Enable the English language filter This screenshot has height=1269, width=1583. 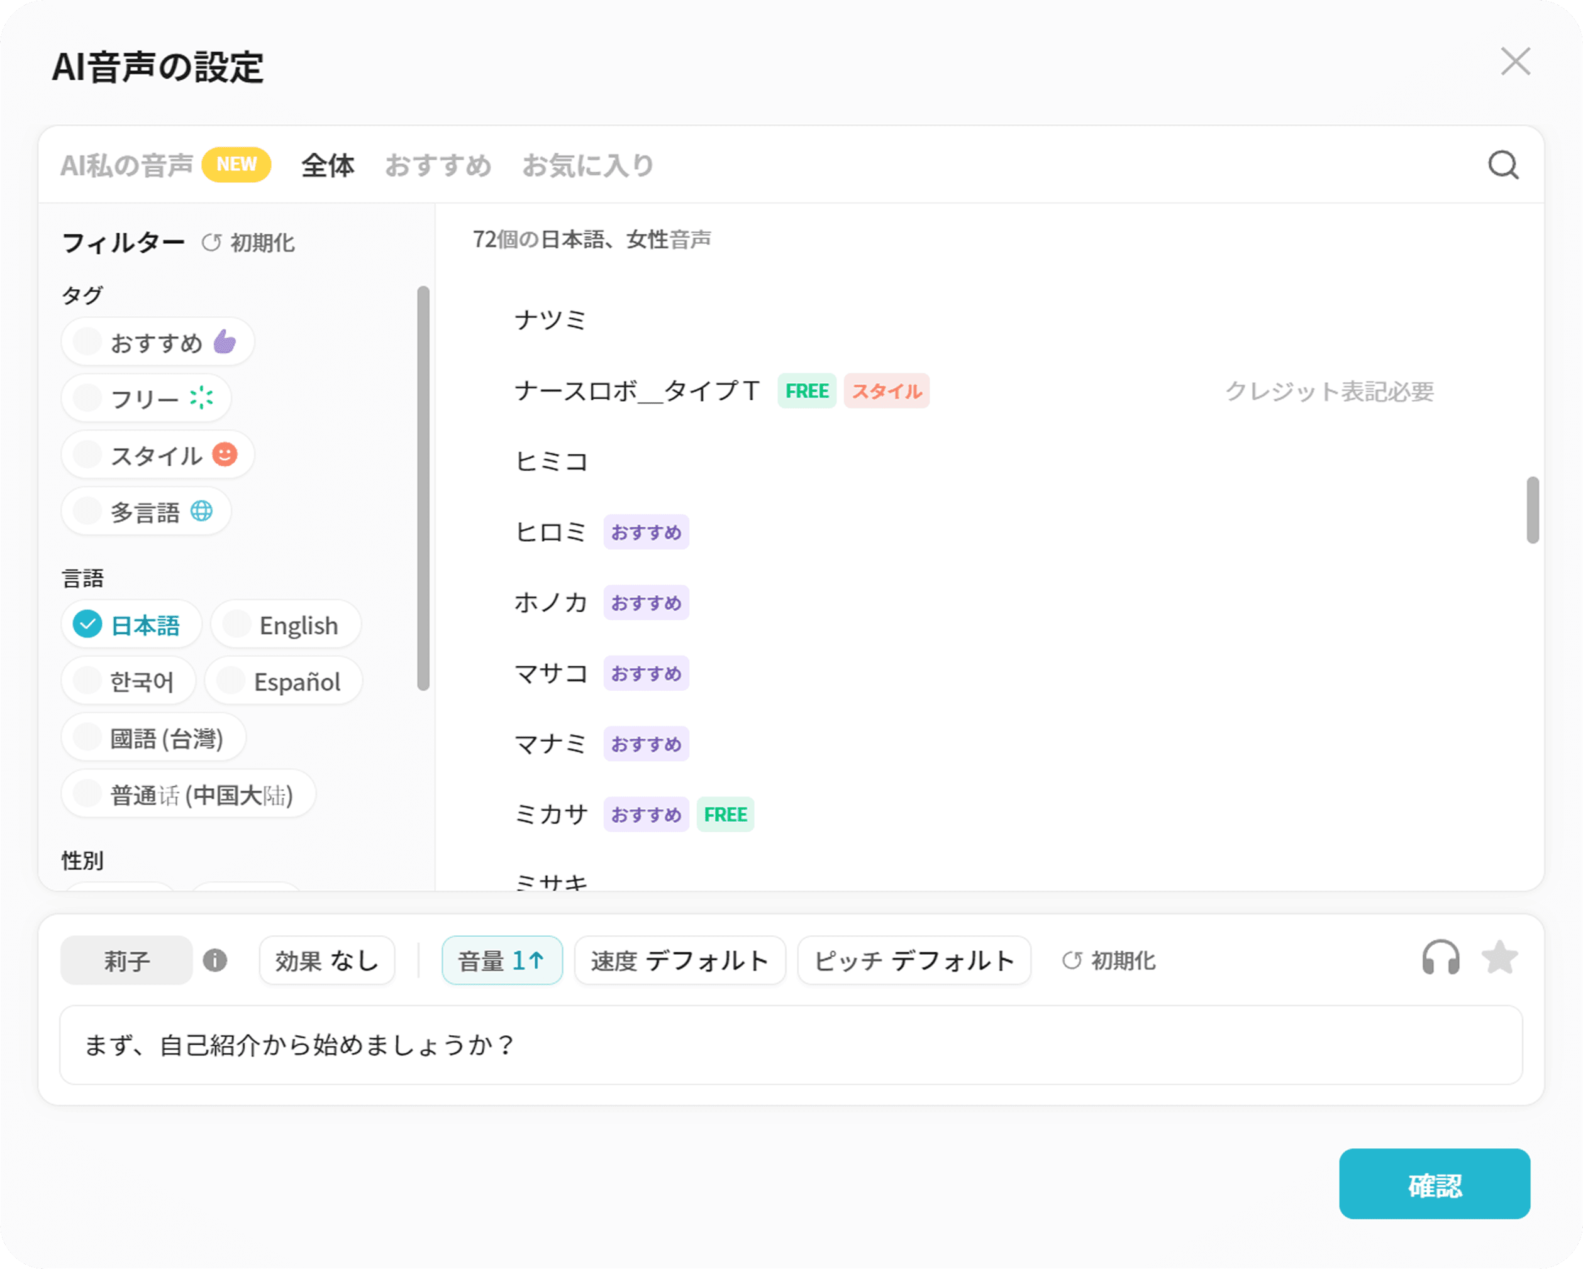pyautogui.click(x=286, y=625)
